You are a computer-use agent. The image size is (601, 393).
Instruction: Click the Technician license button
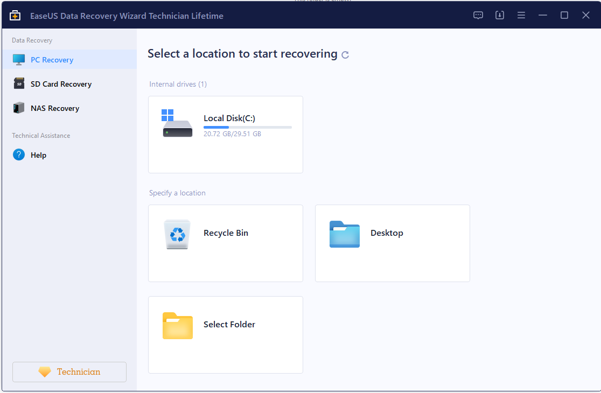pos(69,372)
